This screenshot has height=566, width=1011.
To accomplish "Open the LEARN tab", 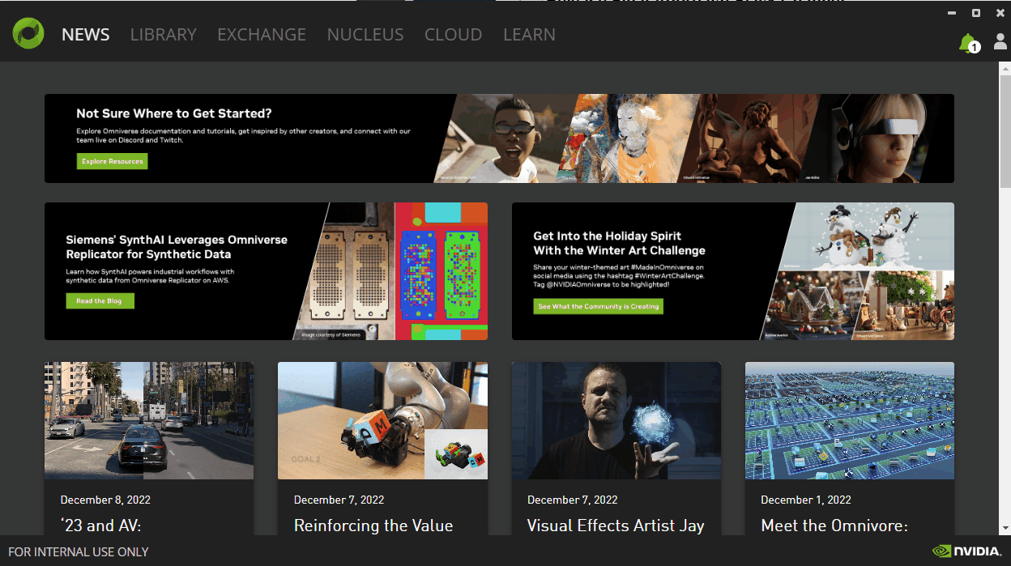I will coord(529,35).
